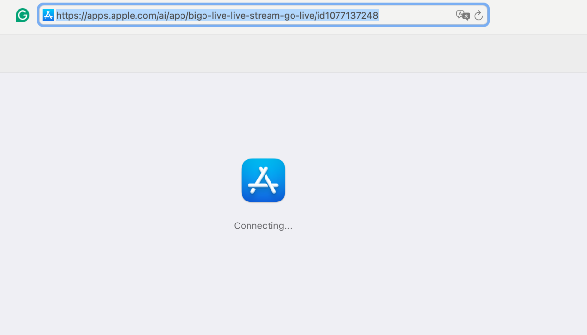Click the large App Store logo
Viewport: 587px width, 335px height.
tap(263, 180)
